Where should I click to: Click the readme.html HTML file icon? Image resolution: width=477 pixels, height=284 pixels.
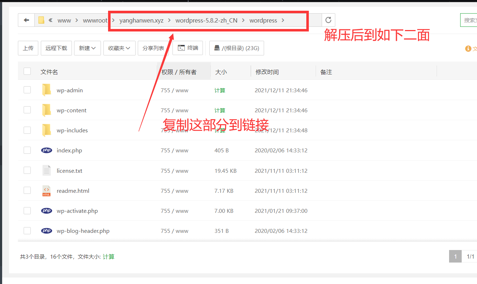(x=47, y=191)
